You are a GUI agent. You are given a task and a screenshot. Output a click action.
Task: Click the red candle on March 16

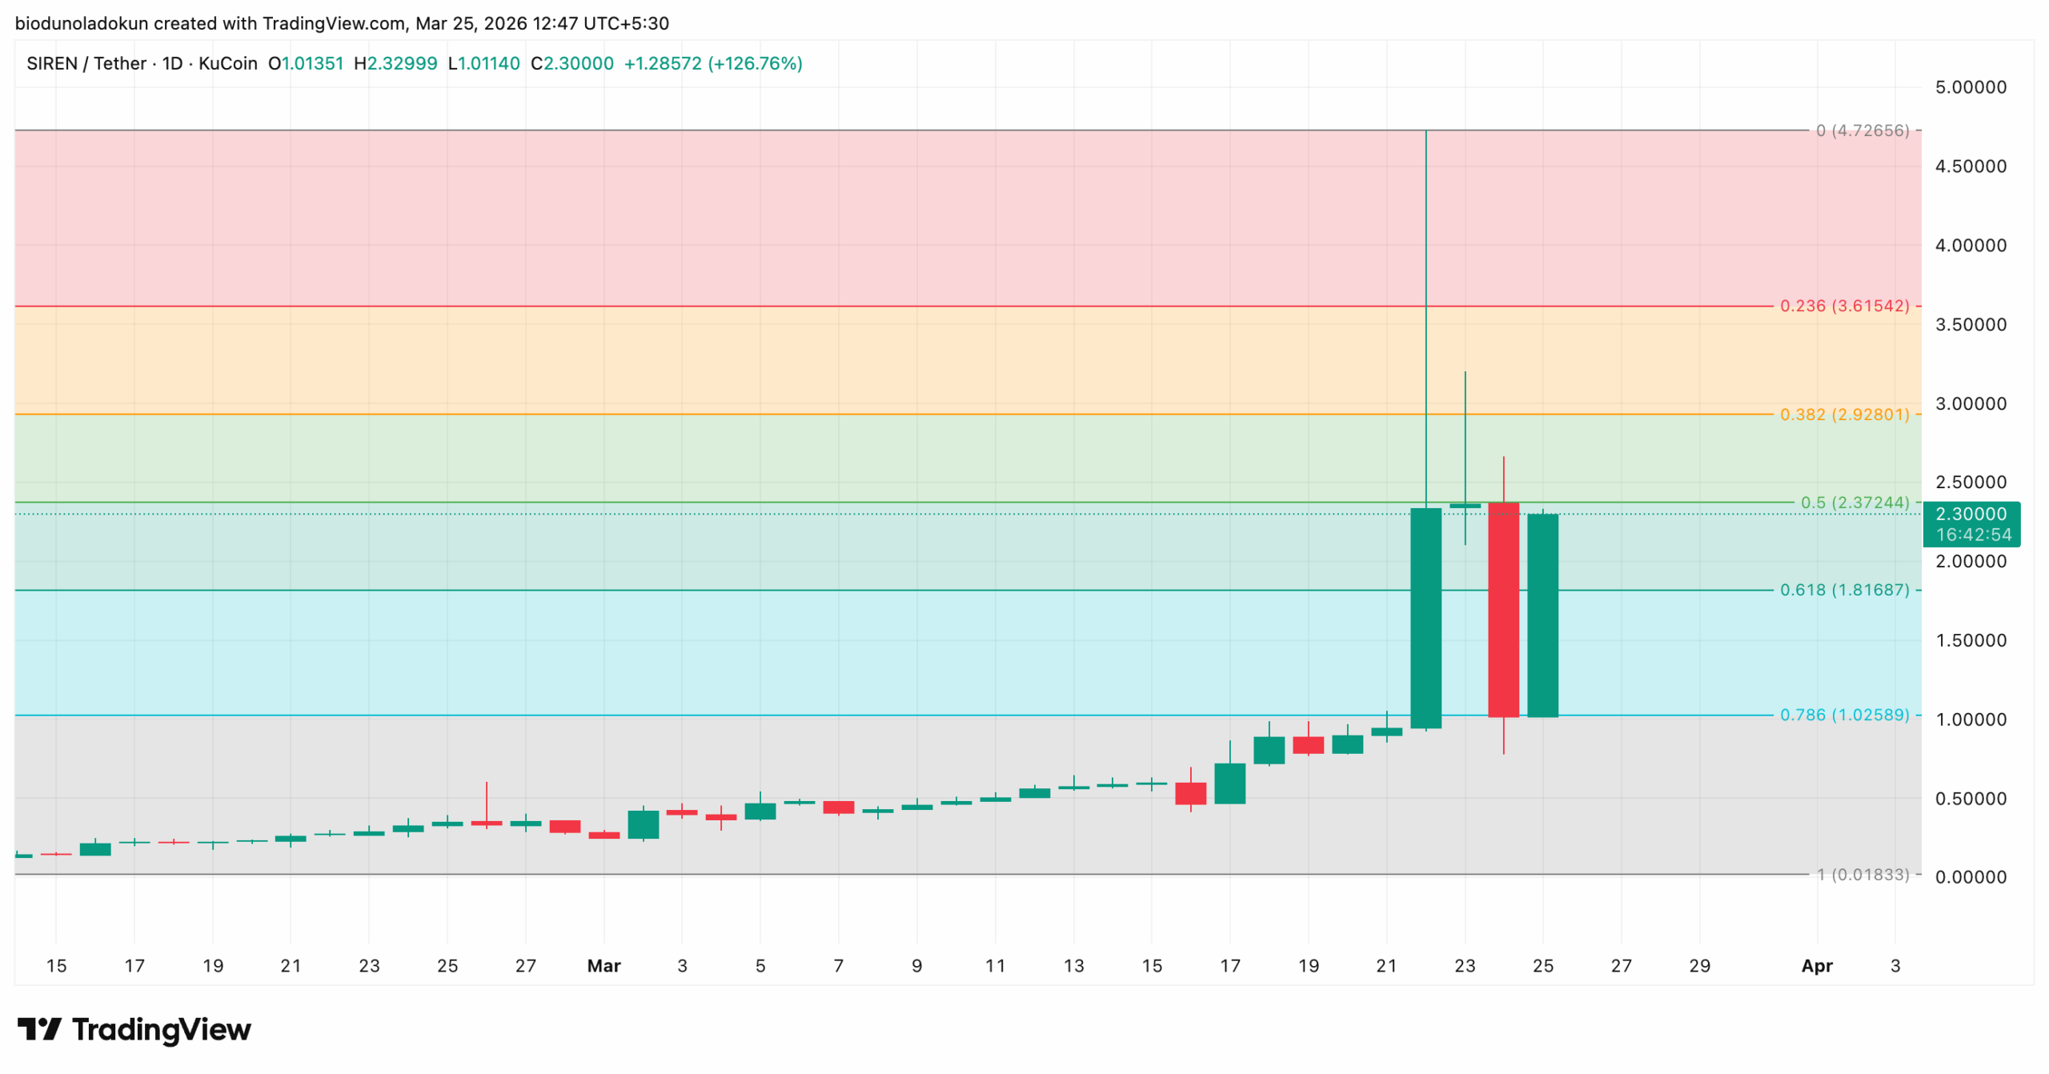click(x=1190, y=793)
